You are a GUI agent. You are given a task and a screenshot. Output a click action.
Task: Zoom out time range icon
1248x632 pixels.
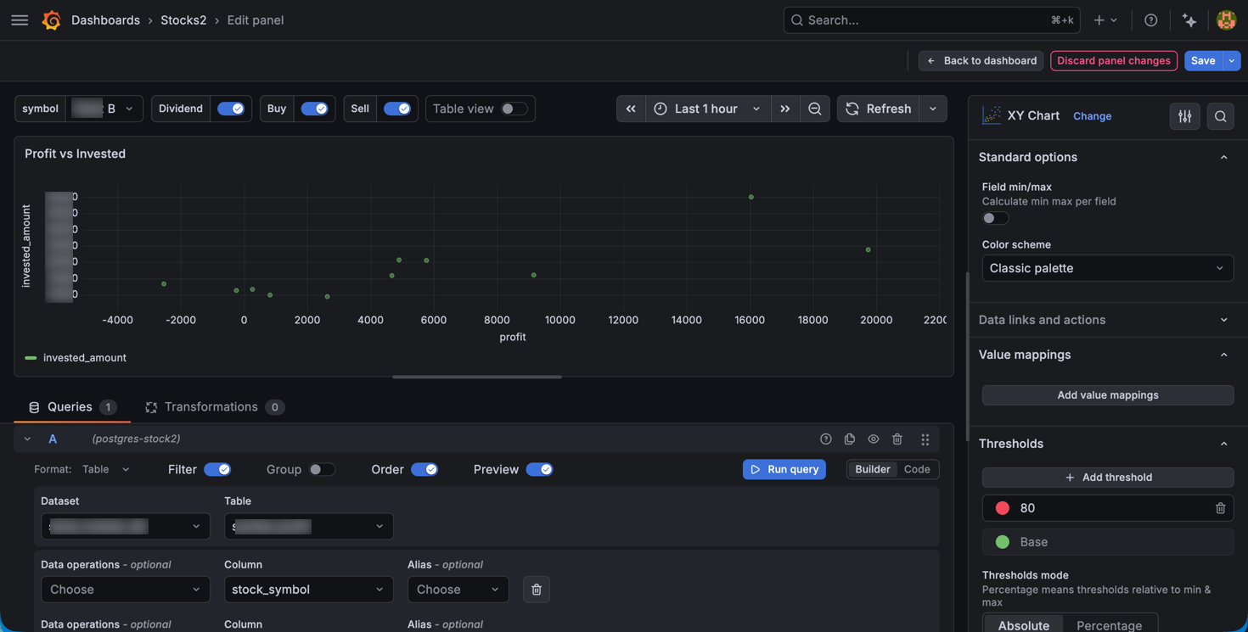coord(815,109)
